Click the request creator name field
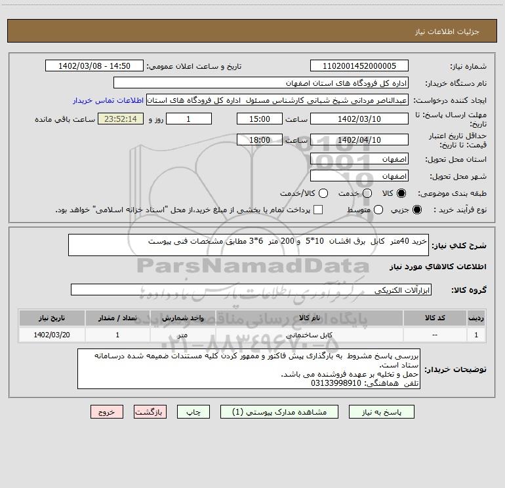The height and width of the screenshot is (488, 505). click(277, 100)
